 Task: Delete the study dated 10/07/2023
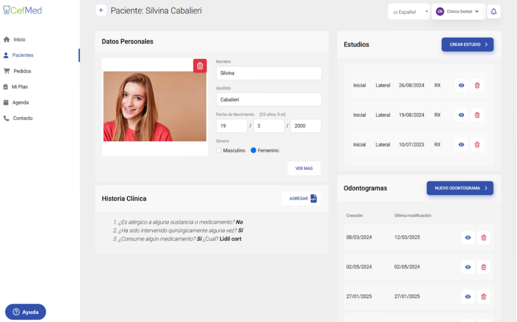pos(477,145)
